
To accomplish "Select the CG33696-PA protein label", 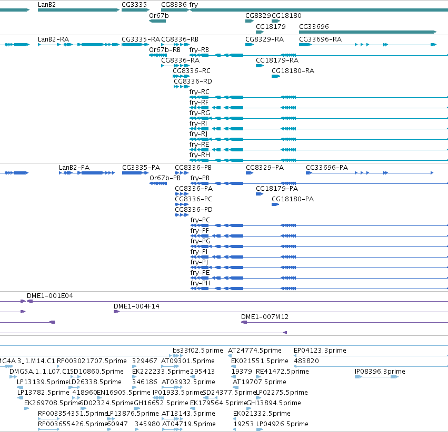I will coord(327,168).
